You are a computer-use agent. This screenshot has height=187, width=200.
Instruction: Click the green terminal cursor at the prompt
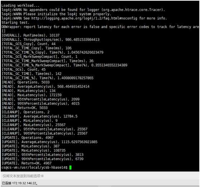click(x=70, y=167)
